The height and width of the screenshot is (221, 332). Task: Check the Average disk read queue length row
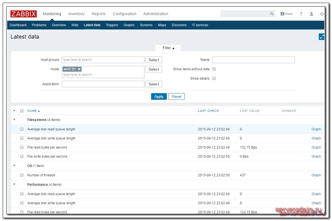22,129
